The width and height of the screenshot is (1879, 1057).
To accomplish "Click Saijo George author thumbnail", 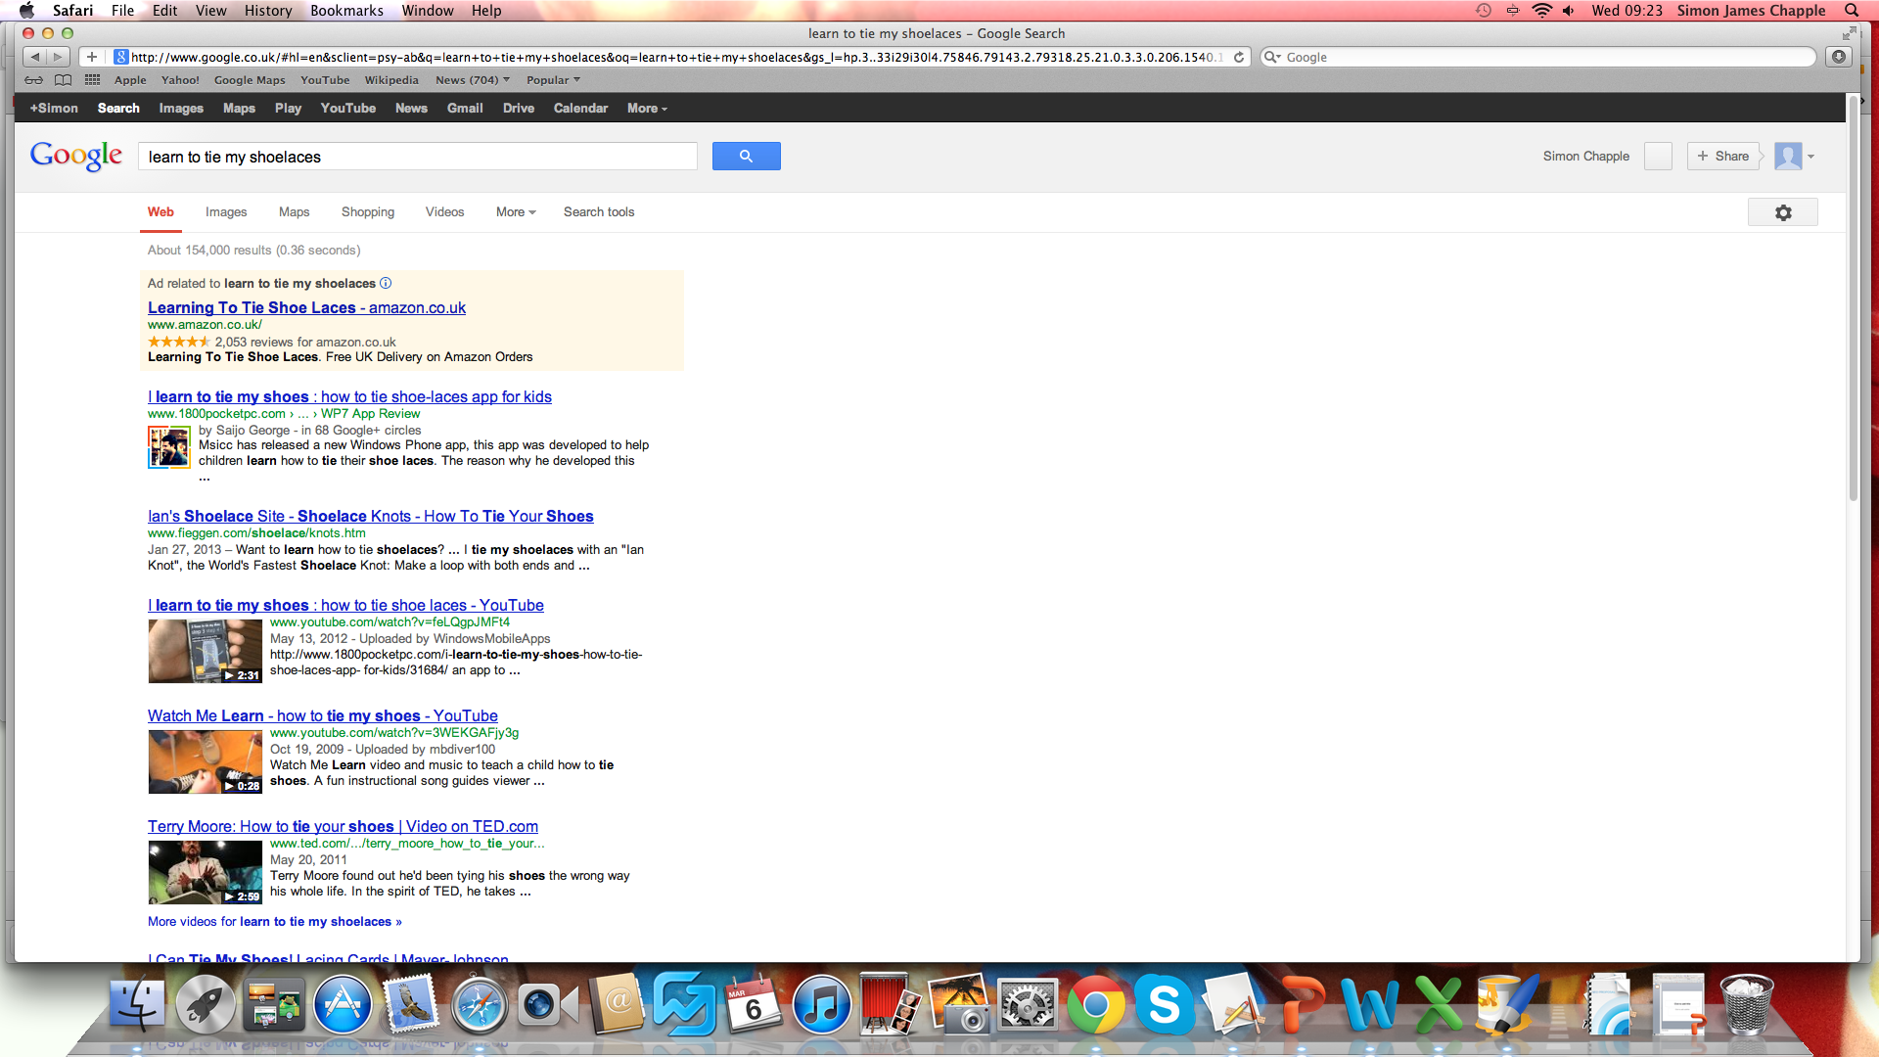I will click(169, 447).
